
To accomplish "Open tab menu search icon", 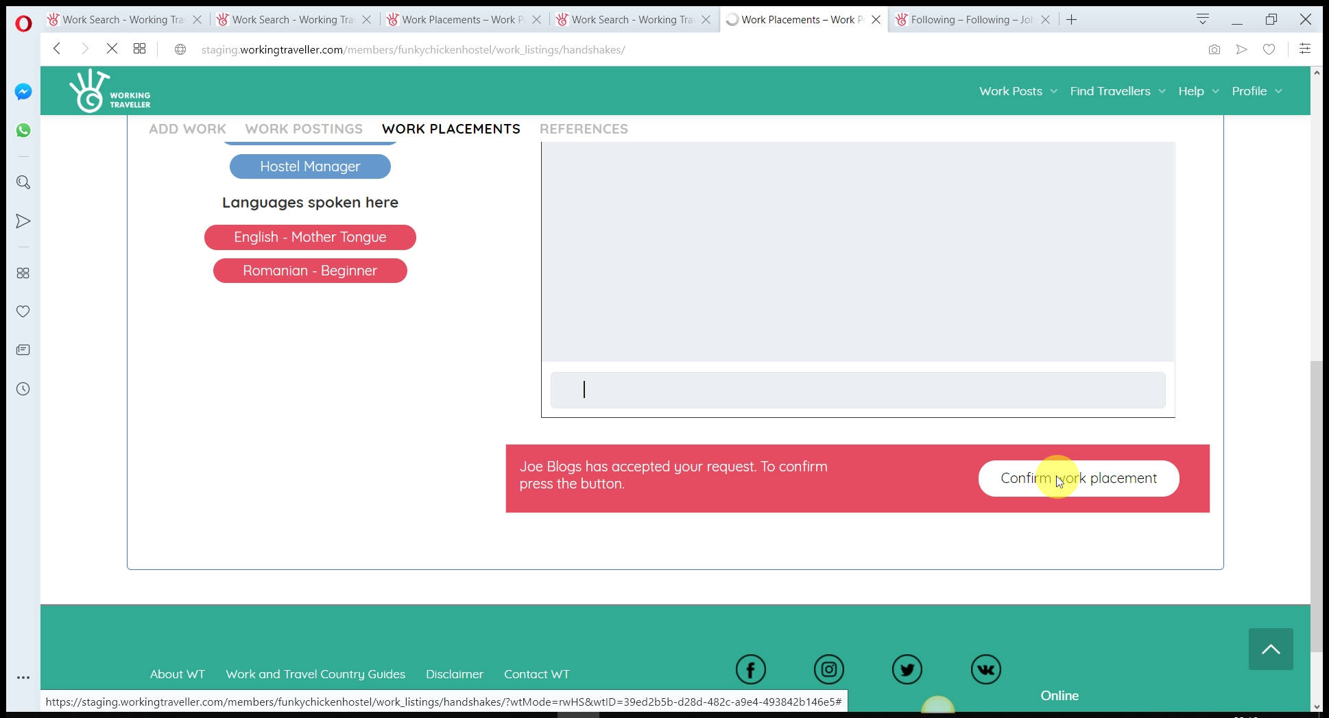I will [1203, 19].
